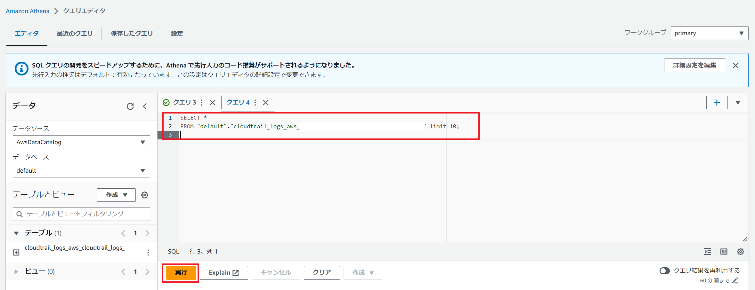The image size is (755, 290).
Task: Go to the previous tables page
Action: (123, 233)
